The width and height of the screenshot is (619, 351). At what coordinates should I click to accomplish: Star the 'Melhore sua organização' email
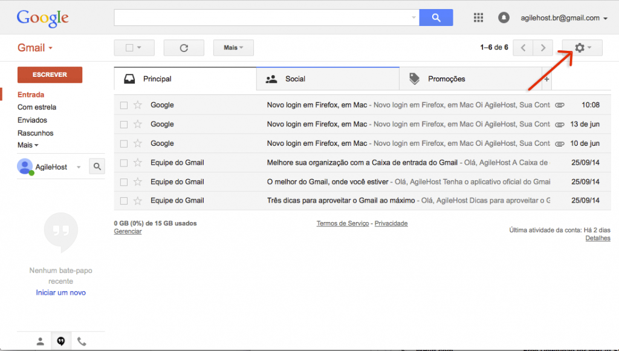(x=138, y=162)
